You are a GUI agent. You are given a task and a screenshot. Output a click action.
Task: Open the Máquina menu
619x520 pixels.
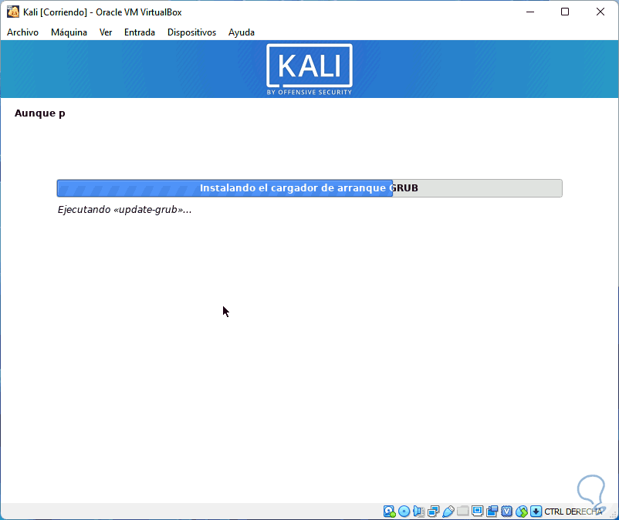pyautogui.click(x=69, y=32)
